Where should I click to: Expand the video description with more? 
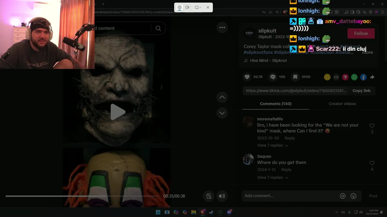click(x=367, y=52)
